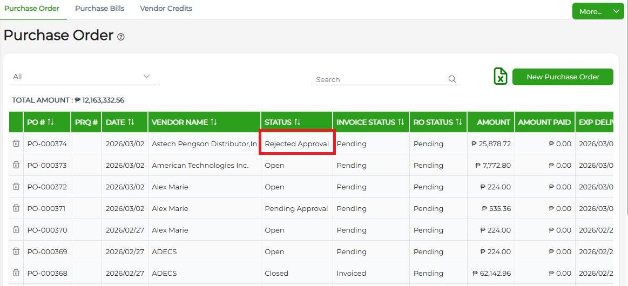Screen dimensions: 628x286
Task: Click the help icon beside Purchase Order title
Action: coord(121,37)
